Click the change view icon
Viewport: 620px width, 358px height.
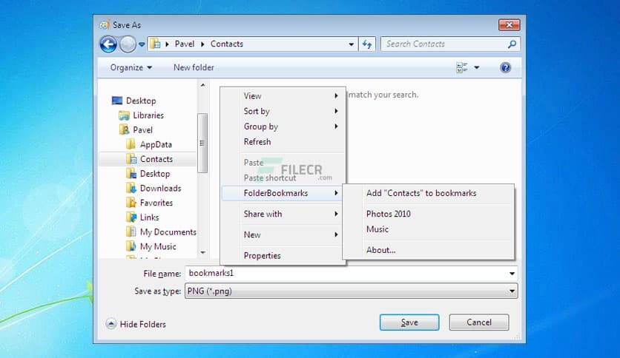tap(461, 67)
